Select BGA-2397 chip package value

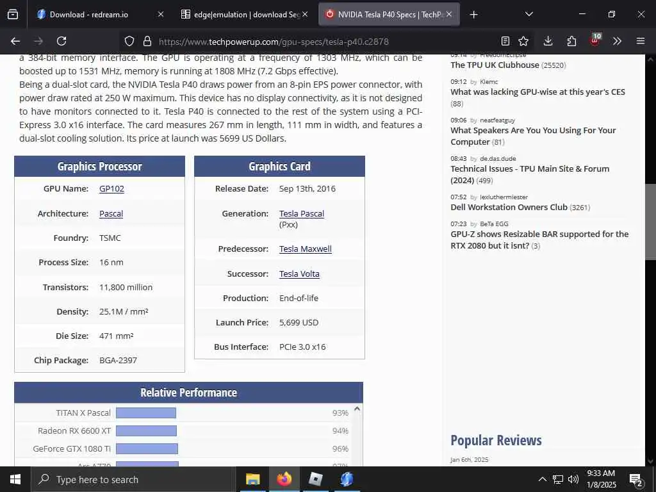pyautogui.click(x=118, y=360)
